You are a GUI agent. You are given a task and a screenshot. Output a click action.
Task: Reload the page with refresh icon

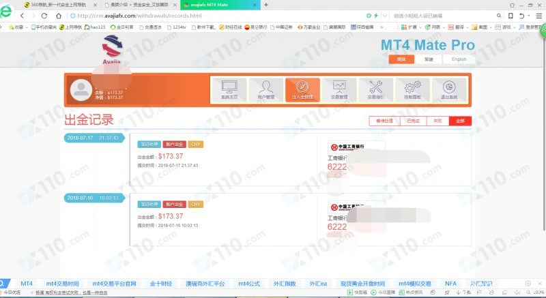pos(44,16)
